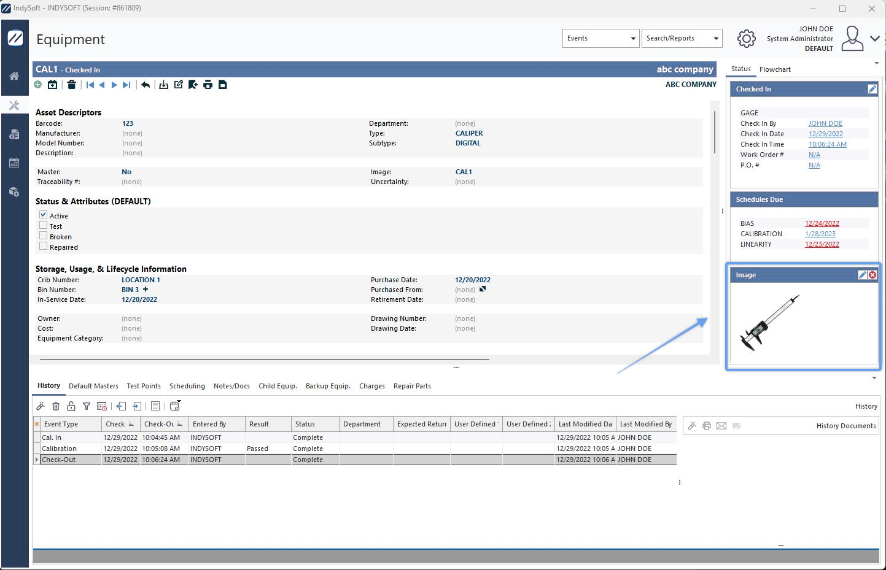Image resolution: width=886 pixels, height=570 pixels.
Task: Click the CALIBRATION due date 1/28/2023
Action: (820, 234)
